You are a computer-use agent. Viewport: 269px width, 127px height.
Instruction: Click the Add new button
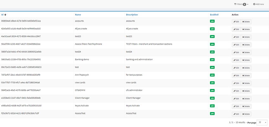point(258,4)
